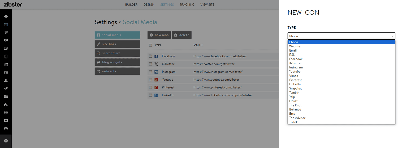Viewport: 398px width, 148px height.
Task: Collapse the Type dropdown showing Phone
Action: (341, 36)
